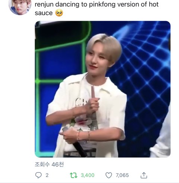
Task: Click the partial person at video's right edge
Action: click(x=161, y=136)
